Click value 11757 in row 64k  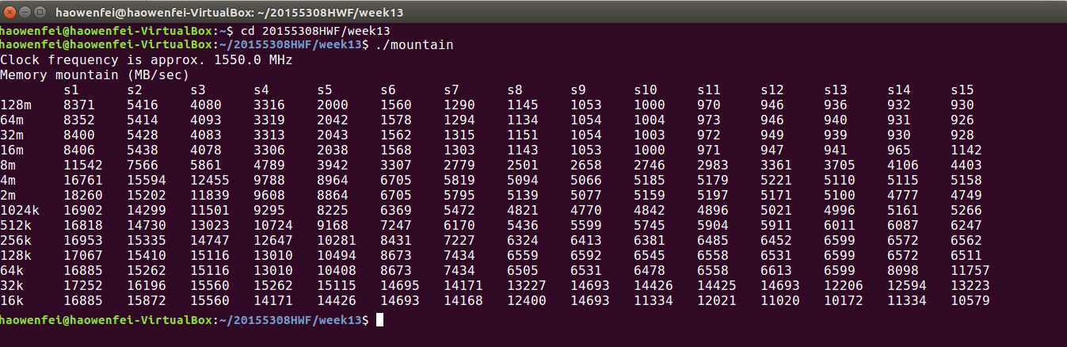point(970,271)
